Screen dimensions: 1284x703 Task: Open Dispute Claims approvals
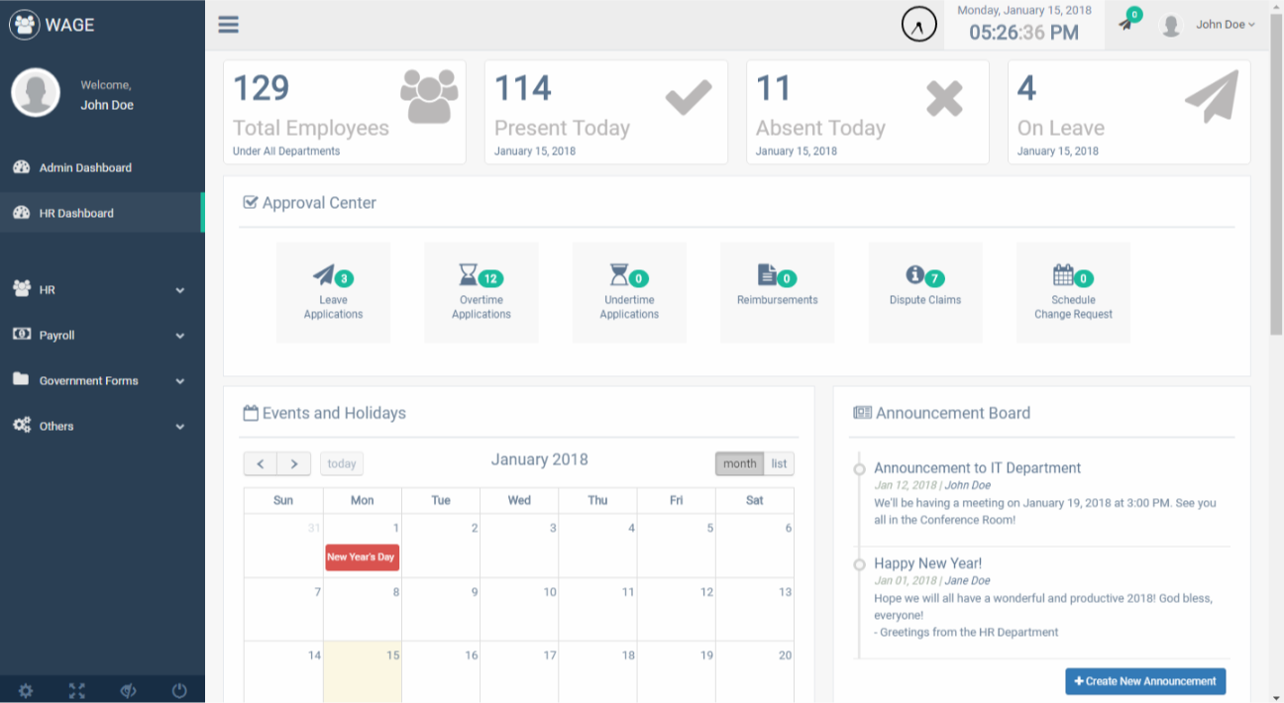click(x=924, y=292)
